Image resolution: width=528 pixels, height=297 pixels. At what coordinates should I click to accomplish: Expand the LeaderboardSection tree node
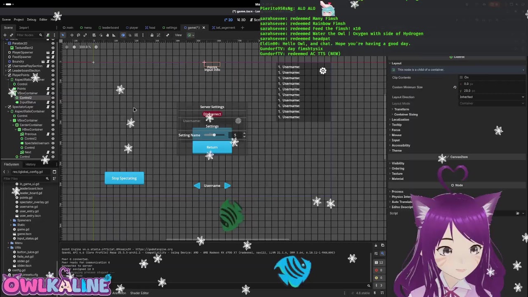coord(6,71)
